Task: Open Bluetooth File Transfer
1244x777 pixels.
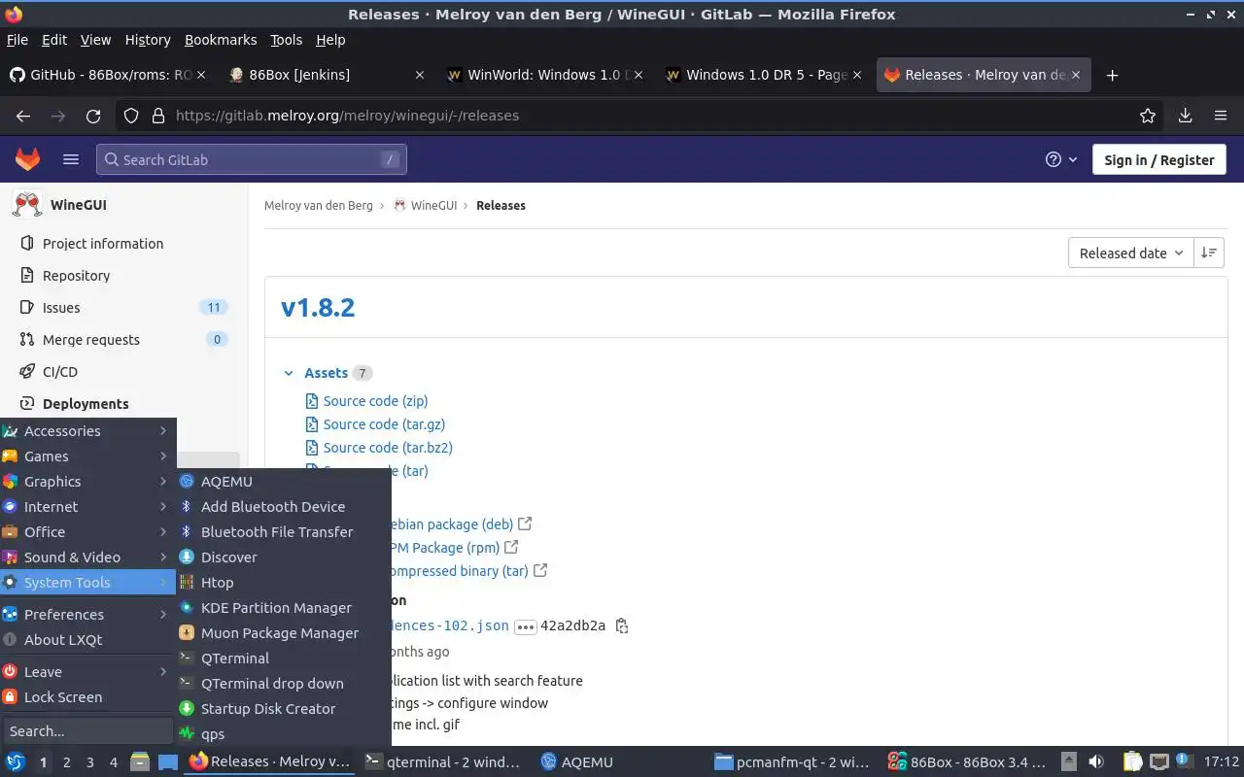Action: [284, 532]
